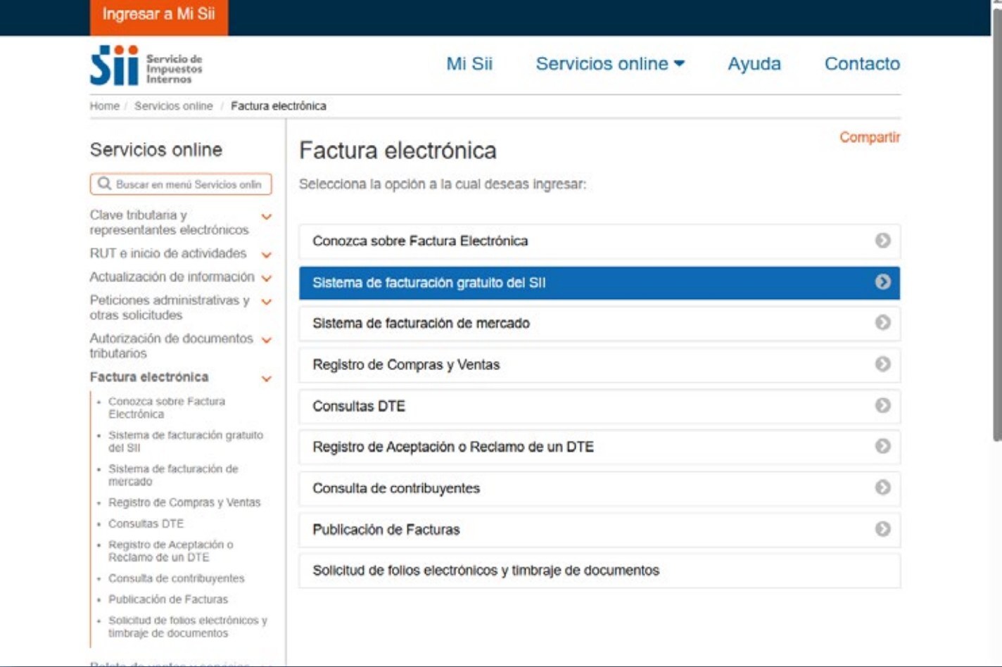Click sidebar link Conozca sobre Factura Electrónica
Viewport: 1002px width, 667px height.
167,407
